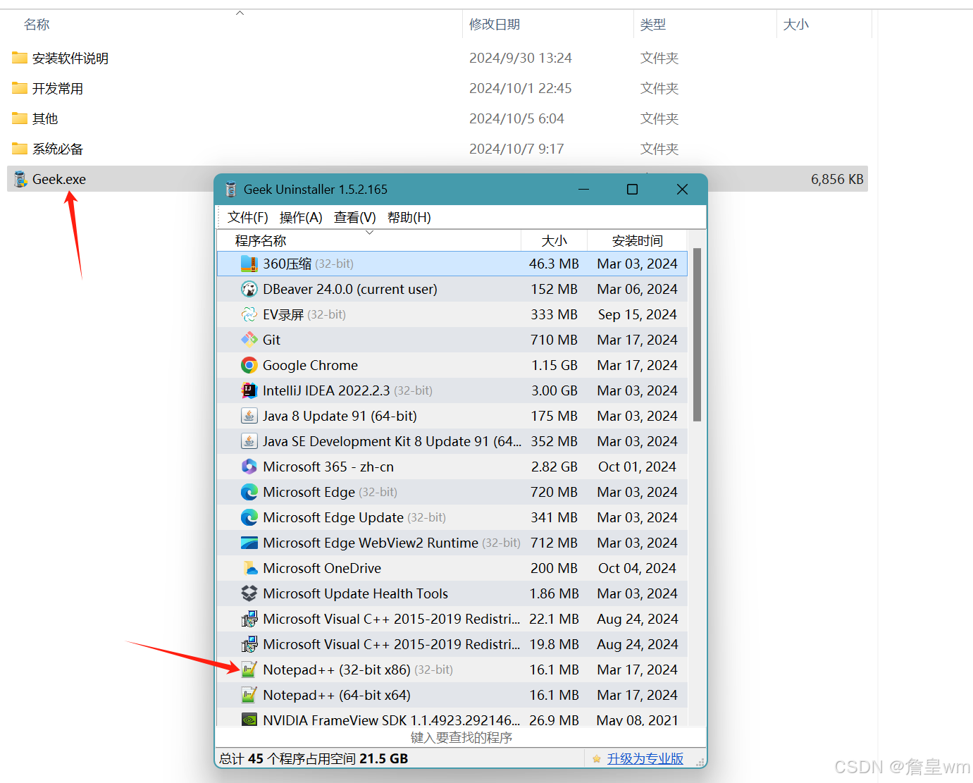Click the 开发常用 folder icon
This screenshot has height=783, width=973.
[20, 88]
